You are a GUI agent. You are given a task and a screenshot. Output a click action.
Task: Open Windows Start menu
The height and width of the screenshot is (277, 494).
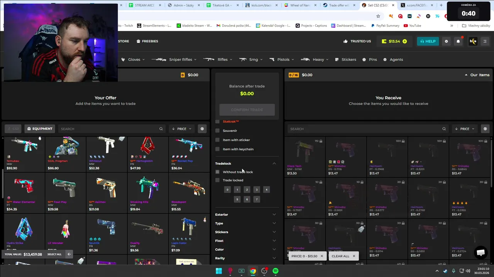[x=219, y=271]
